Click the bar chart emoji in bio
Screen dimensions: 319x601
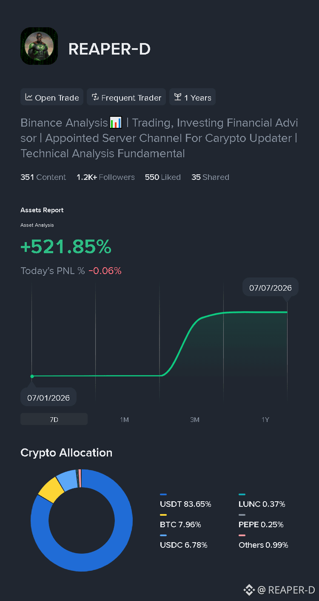pyautogui.click(x=116, y=123)
